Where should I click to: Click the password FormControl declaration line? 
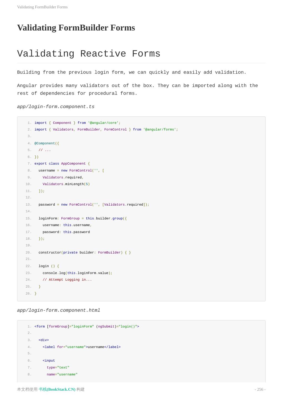[x=94, y=204]
